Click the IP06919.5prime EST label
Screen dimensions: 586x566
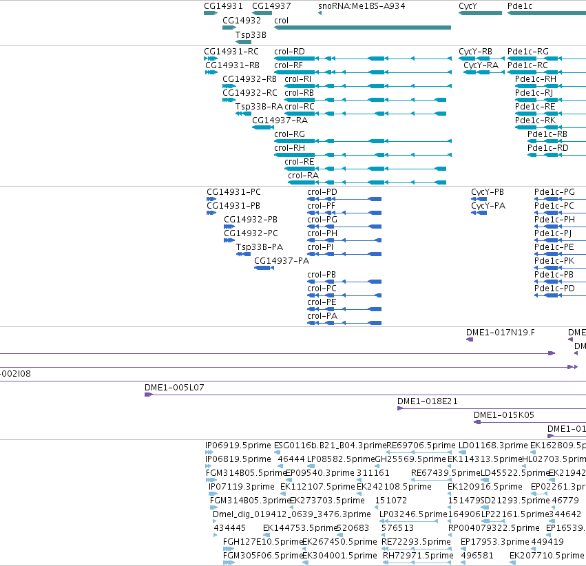click(238, 446)
